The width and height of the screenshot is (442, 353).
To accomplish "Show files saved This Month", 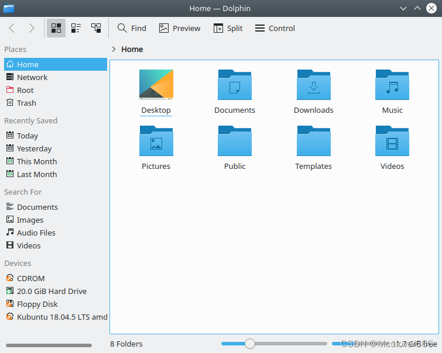I will point(56,161).
